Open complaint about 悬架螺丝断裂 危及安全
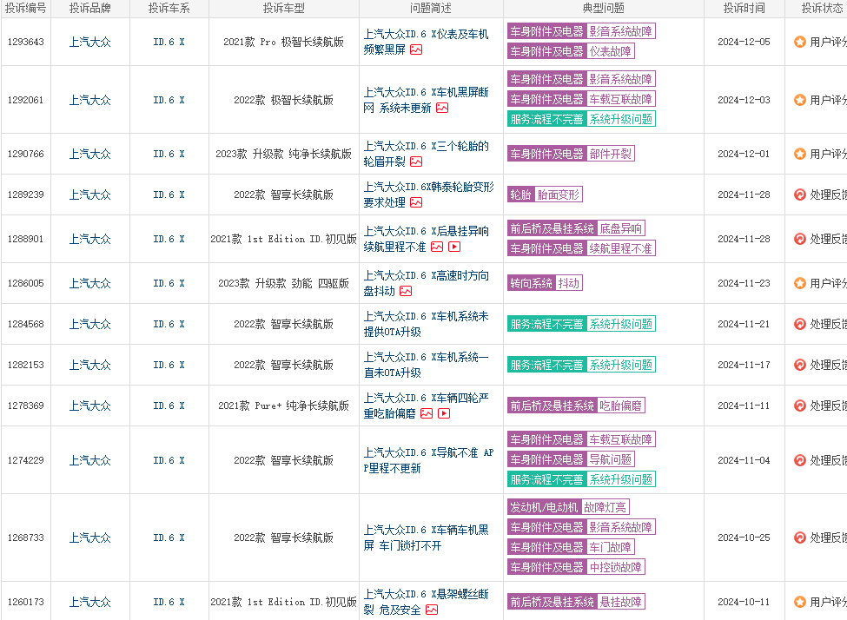 (x=426, y=602)
